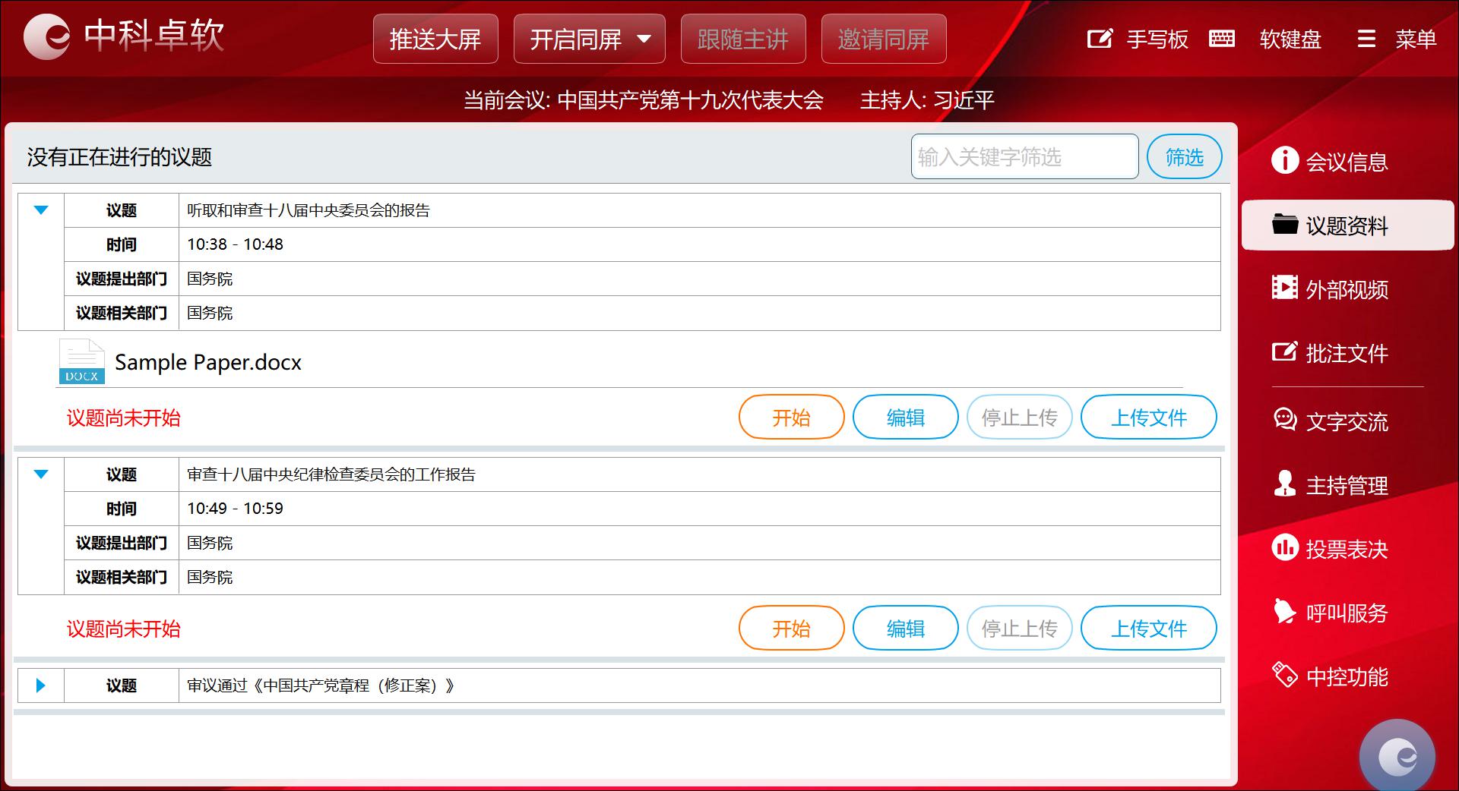
Task: Focus the 输入关键字筛选 input field
Action: tap(1025, 157)
